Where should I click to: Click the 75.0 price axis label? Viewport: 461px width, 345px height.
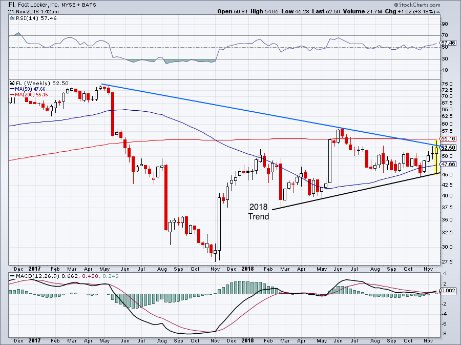447,84
